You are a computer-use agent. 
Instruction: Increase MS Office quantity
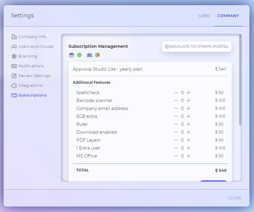point(189,156)
